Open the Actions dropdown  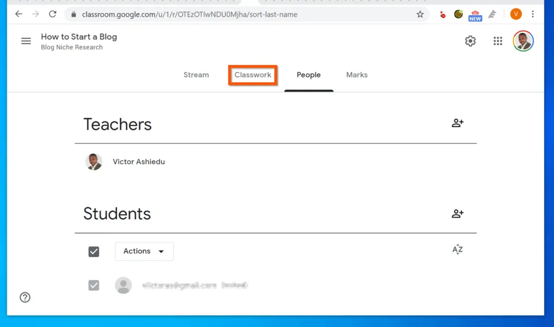[x=144, y=251]
